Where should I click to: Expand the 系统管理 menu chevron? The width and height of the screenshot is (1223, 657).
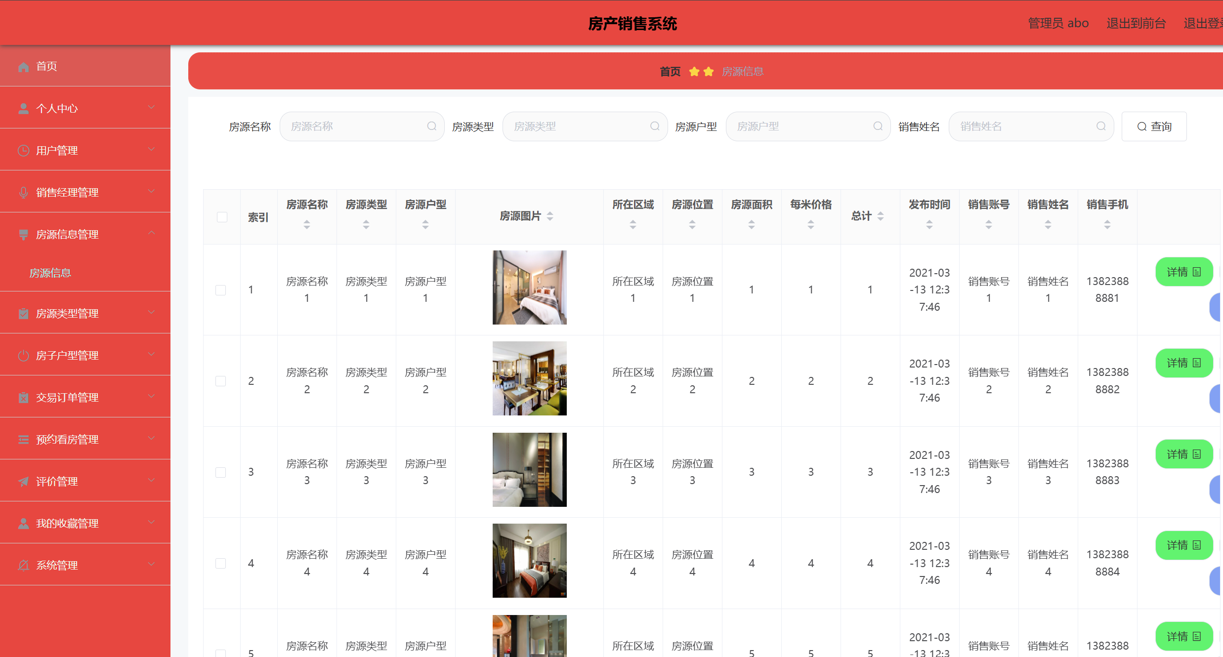tap(152, 564)
